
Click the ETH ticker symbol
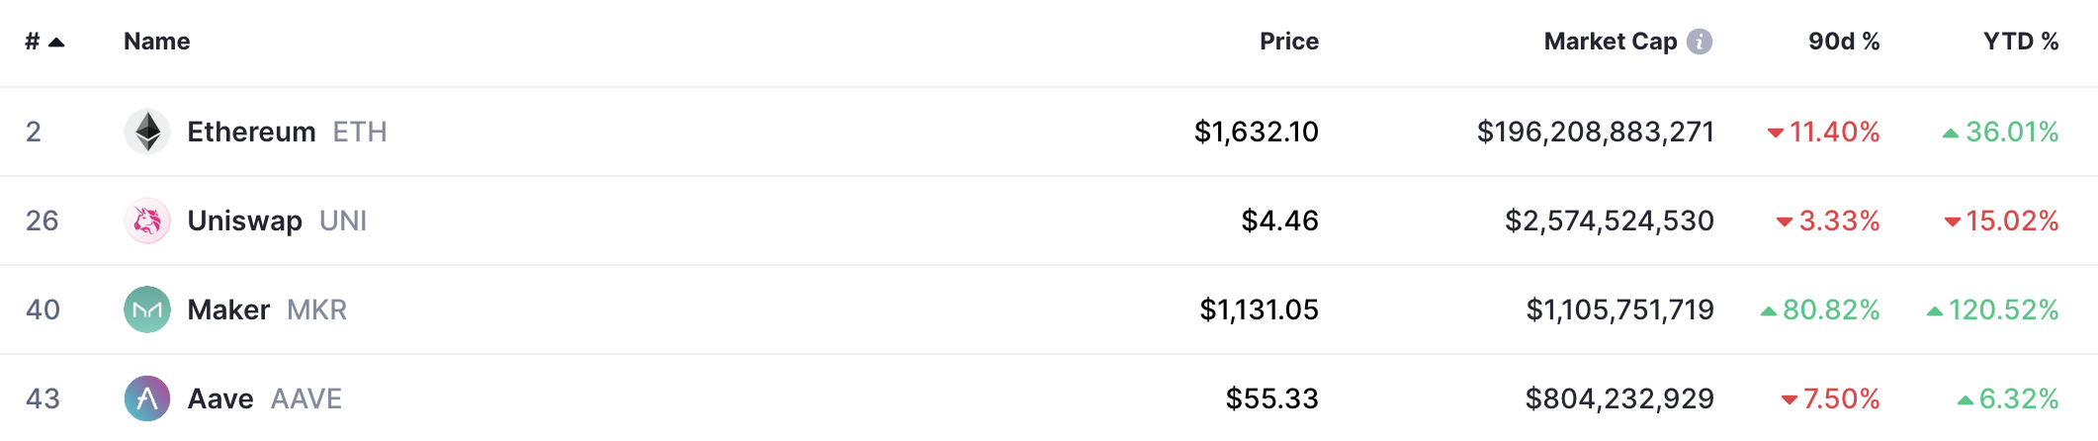tap(360, 132)
